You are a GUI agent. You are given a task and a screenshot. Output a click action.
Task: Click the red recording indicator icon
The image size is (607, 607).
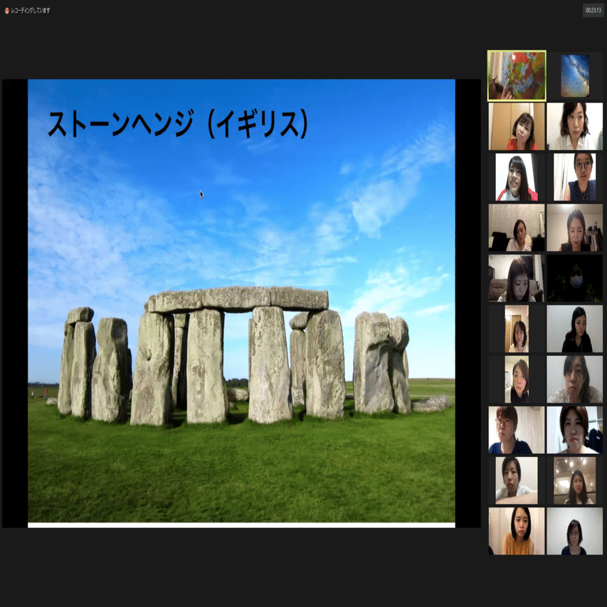(x=6, y=11)
